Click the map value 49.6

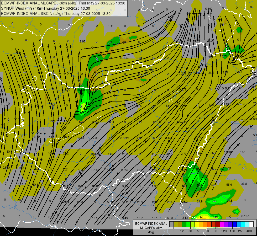(210, 57)
